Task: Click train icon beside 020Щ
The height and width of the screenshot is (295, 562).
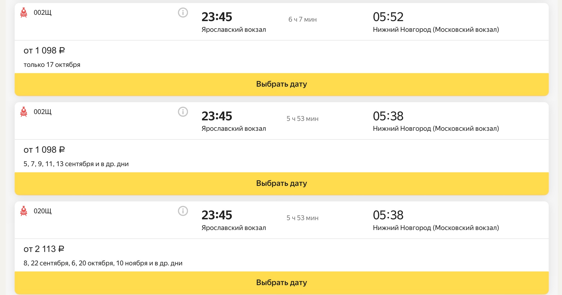Action: tap(24, 211)
